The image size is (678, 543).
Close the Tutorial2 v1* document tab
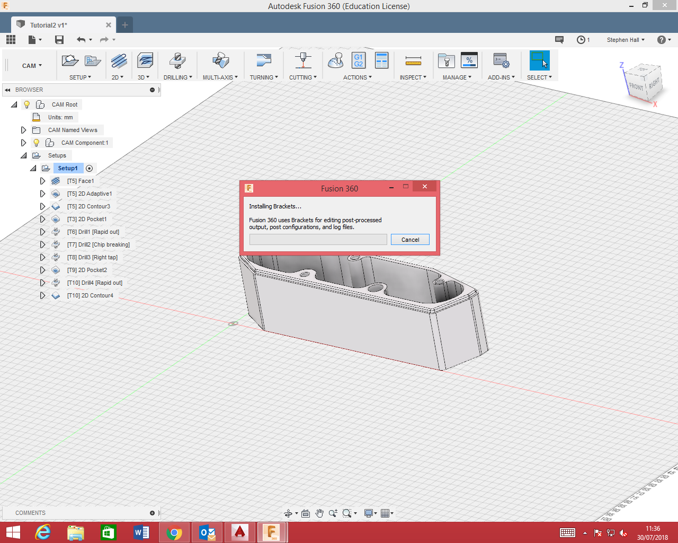coord(109,25)
